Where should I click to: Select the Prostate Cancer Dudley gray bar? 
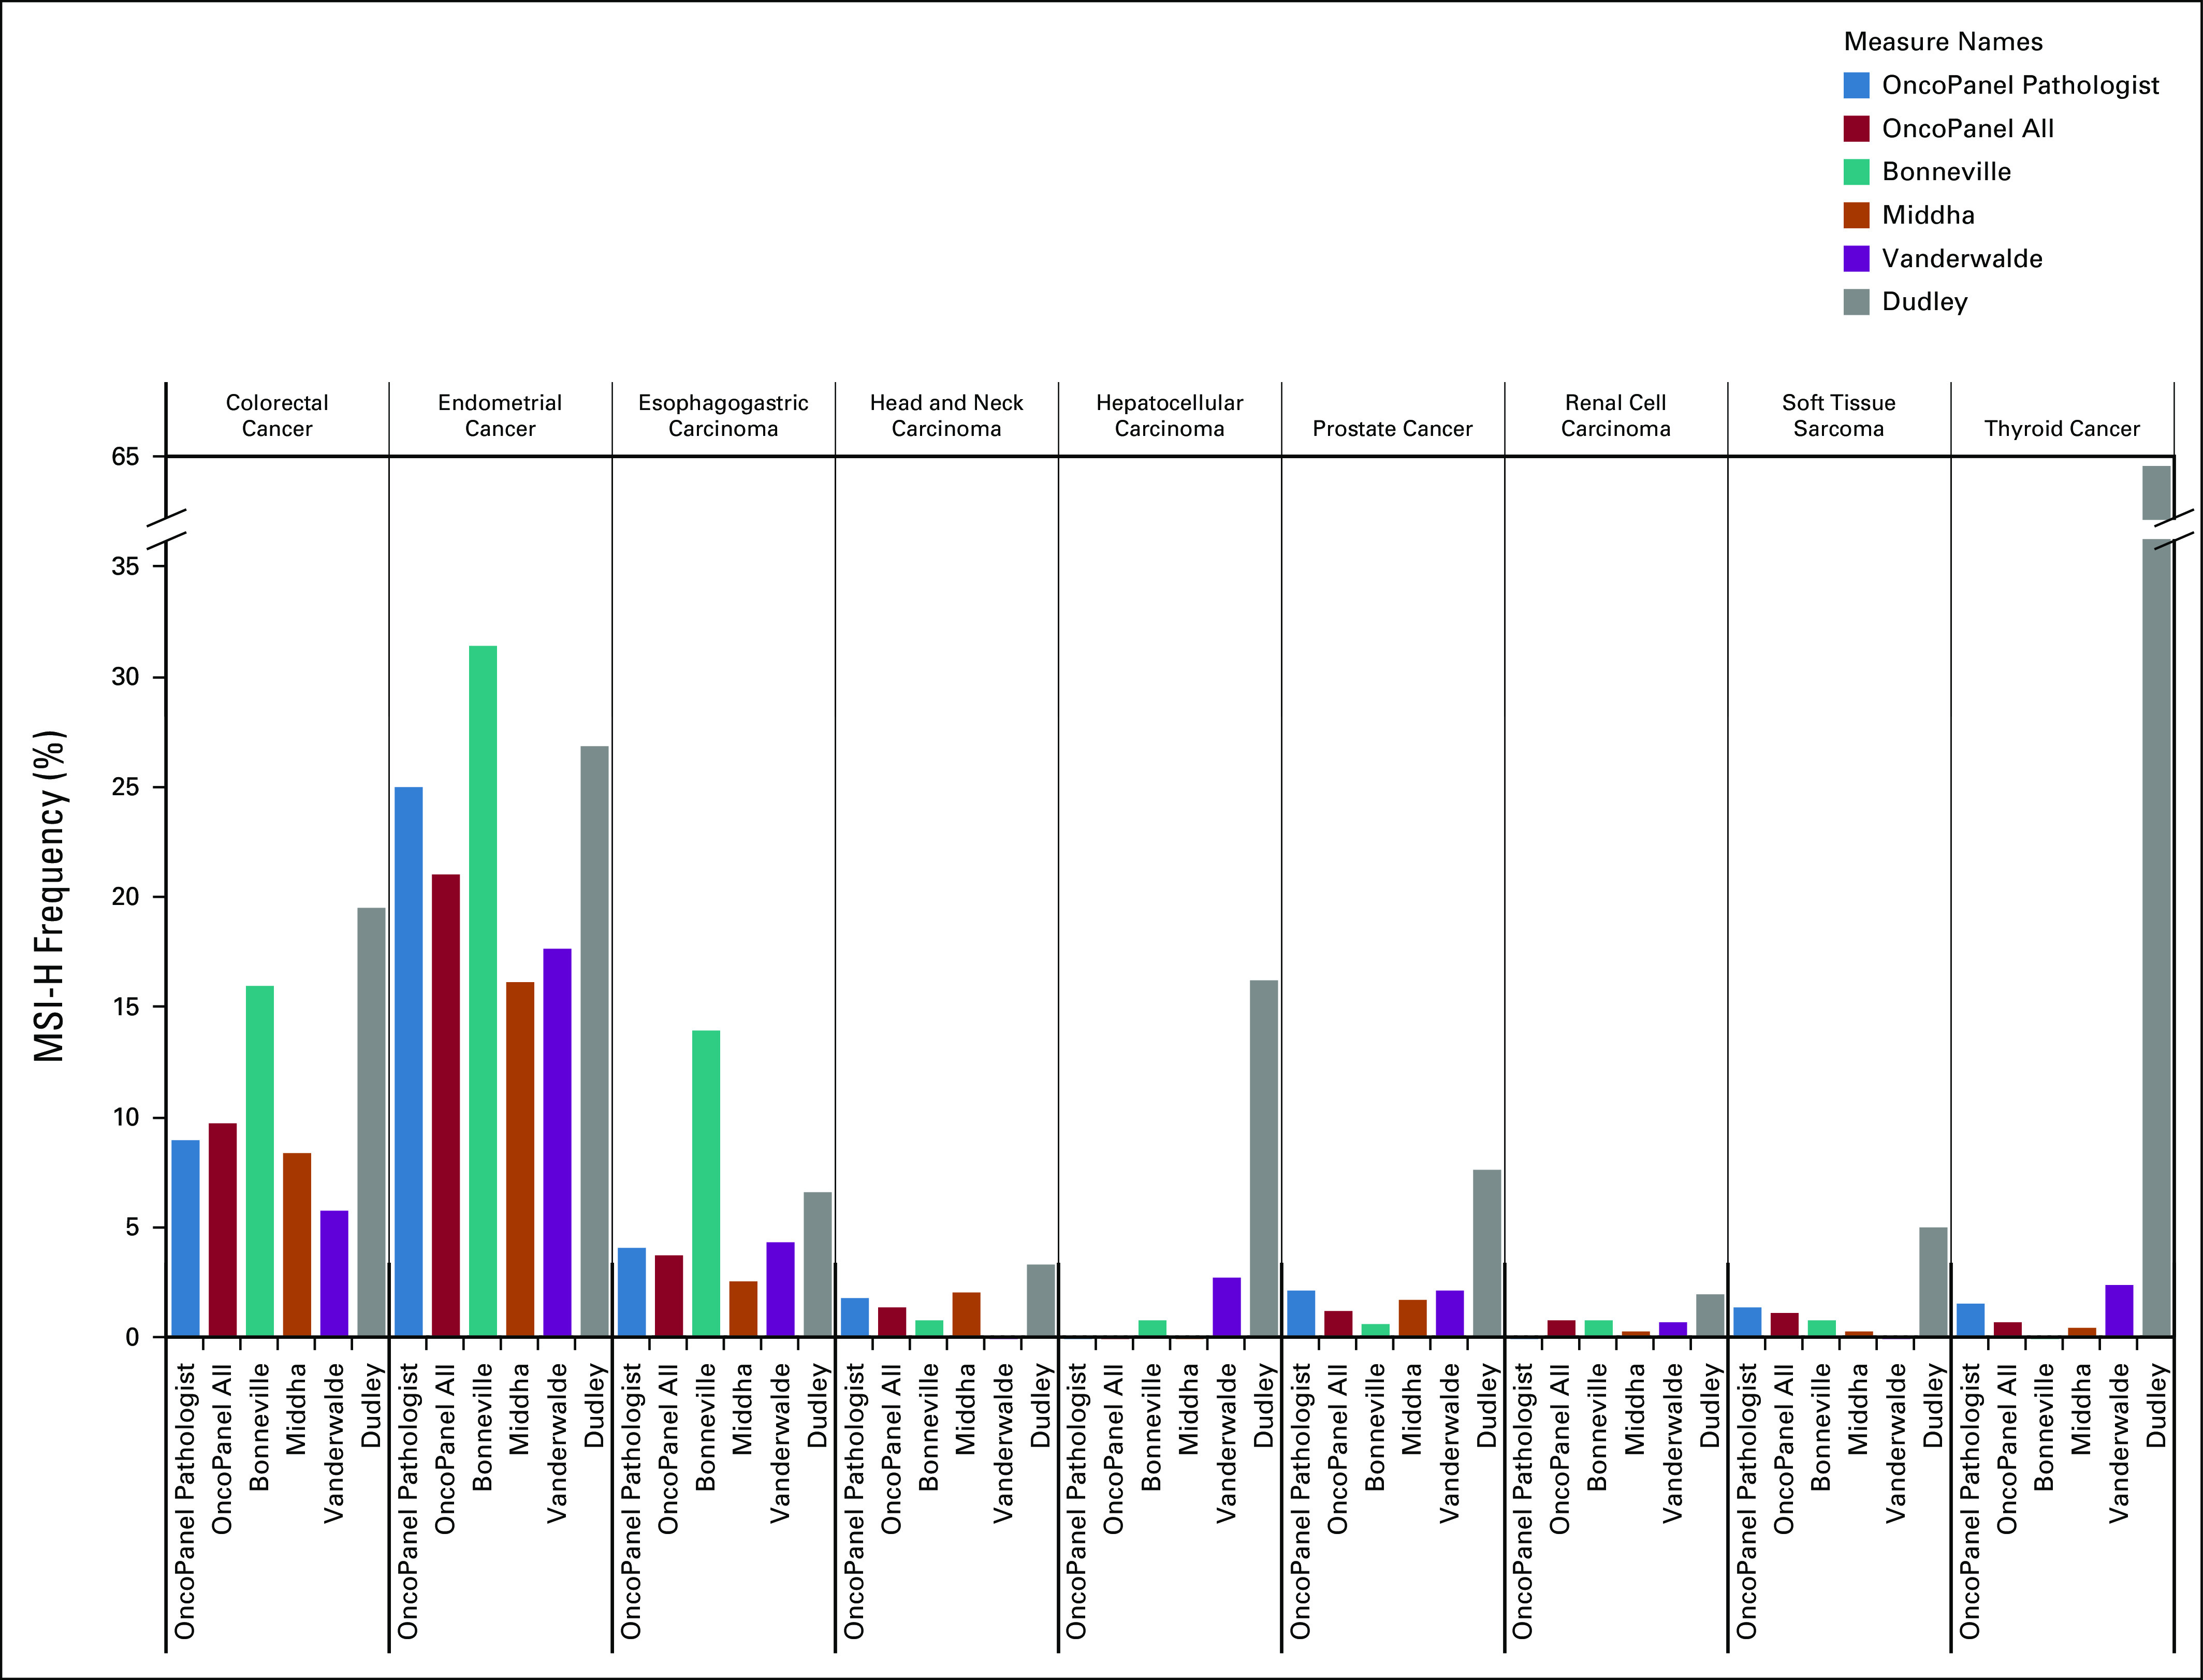point(1487,1253)
